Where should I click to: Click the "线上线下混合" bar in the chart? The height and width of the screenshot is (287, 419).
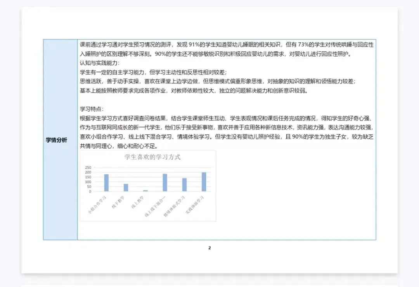coord(165,183)
